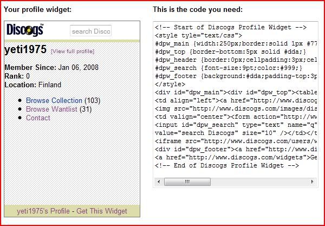The height and width of the screenshot is (226, 325).
Task: Click the empty scrollbar track right of the thumb
Action: tap(259, 182)
